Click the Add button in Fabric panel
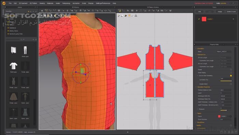The image size is (239, 135). pos(199,12)
